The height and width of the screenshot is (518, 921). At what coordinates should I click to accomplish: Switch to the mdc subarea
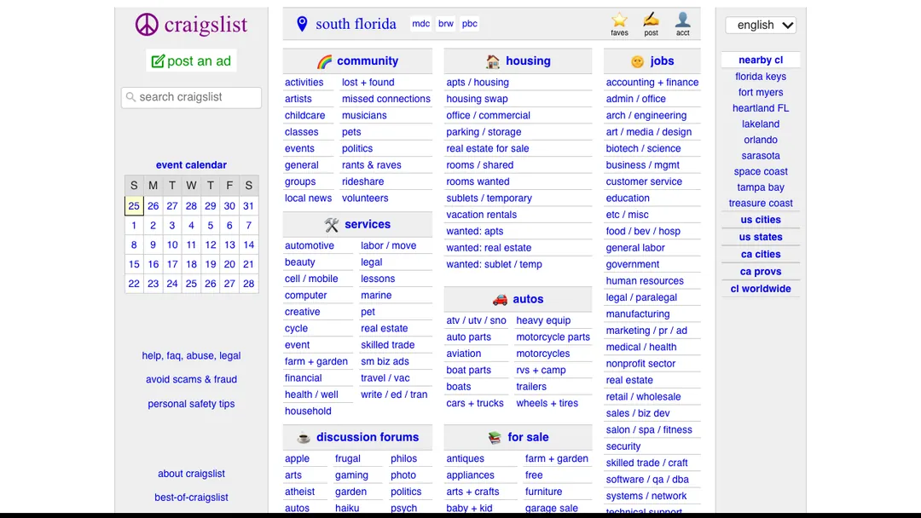pyautogui.click(x=420, y=24)
